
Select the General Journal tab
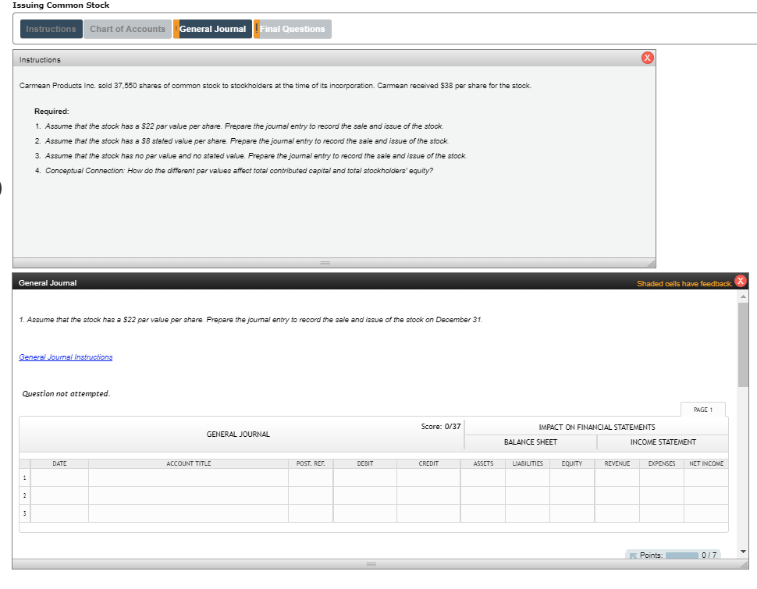(212, 29)
